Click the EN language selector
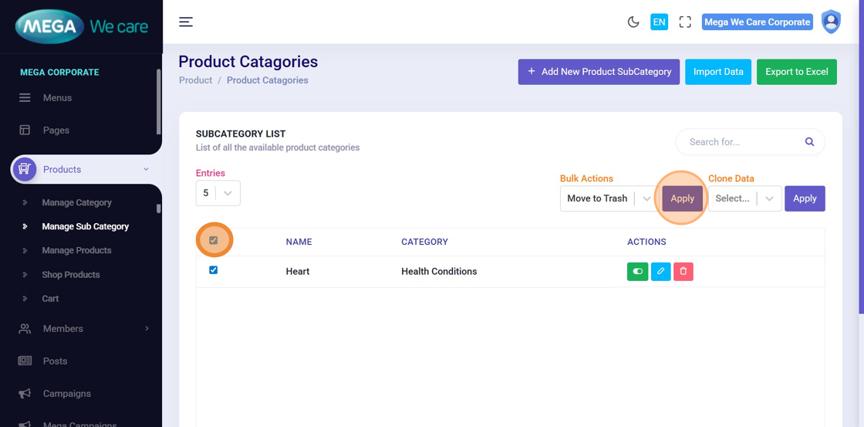The height and width of the screenshot is (427, 864). coord(659,22)
